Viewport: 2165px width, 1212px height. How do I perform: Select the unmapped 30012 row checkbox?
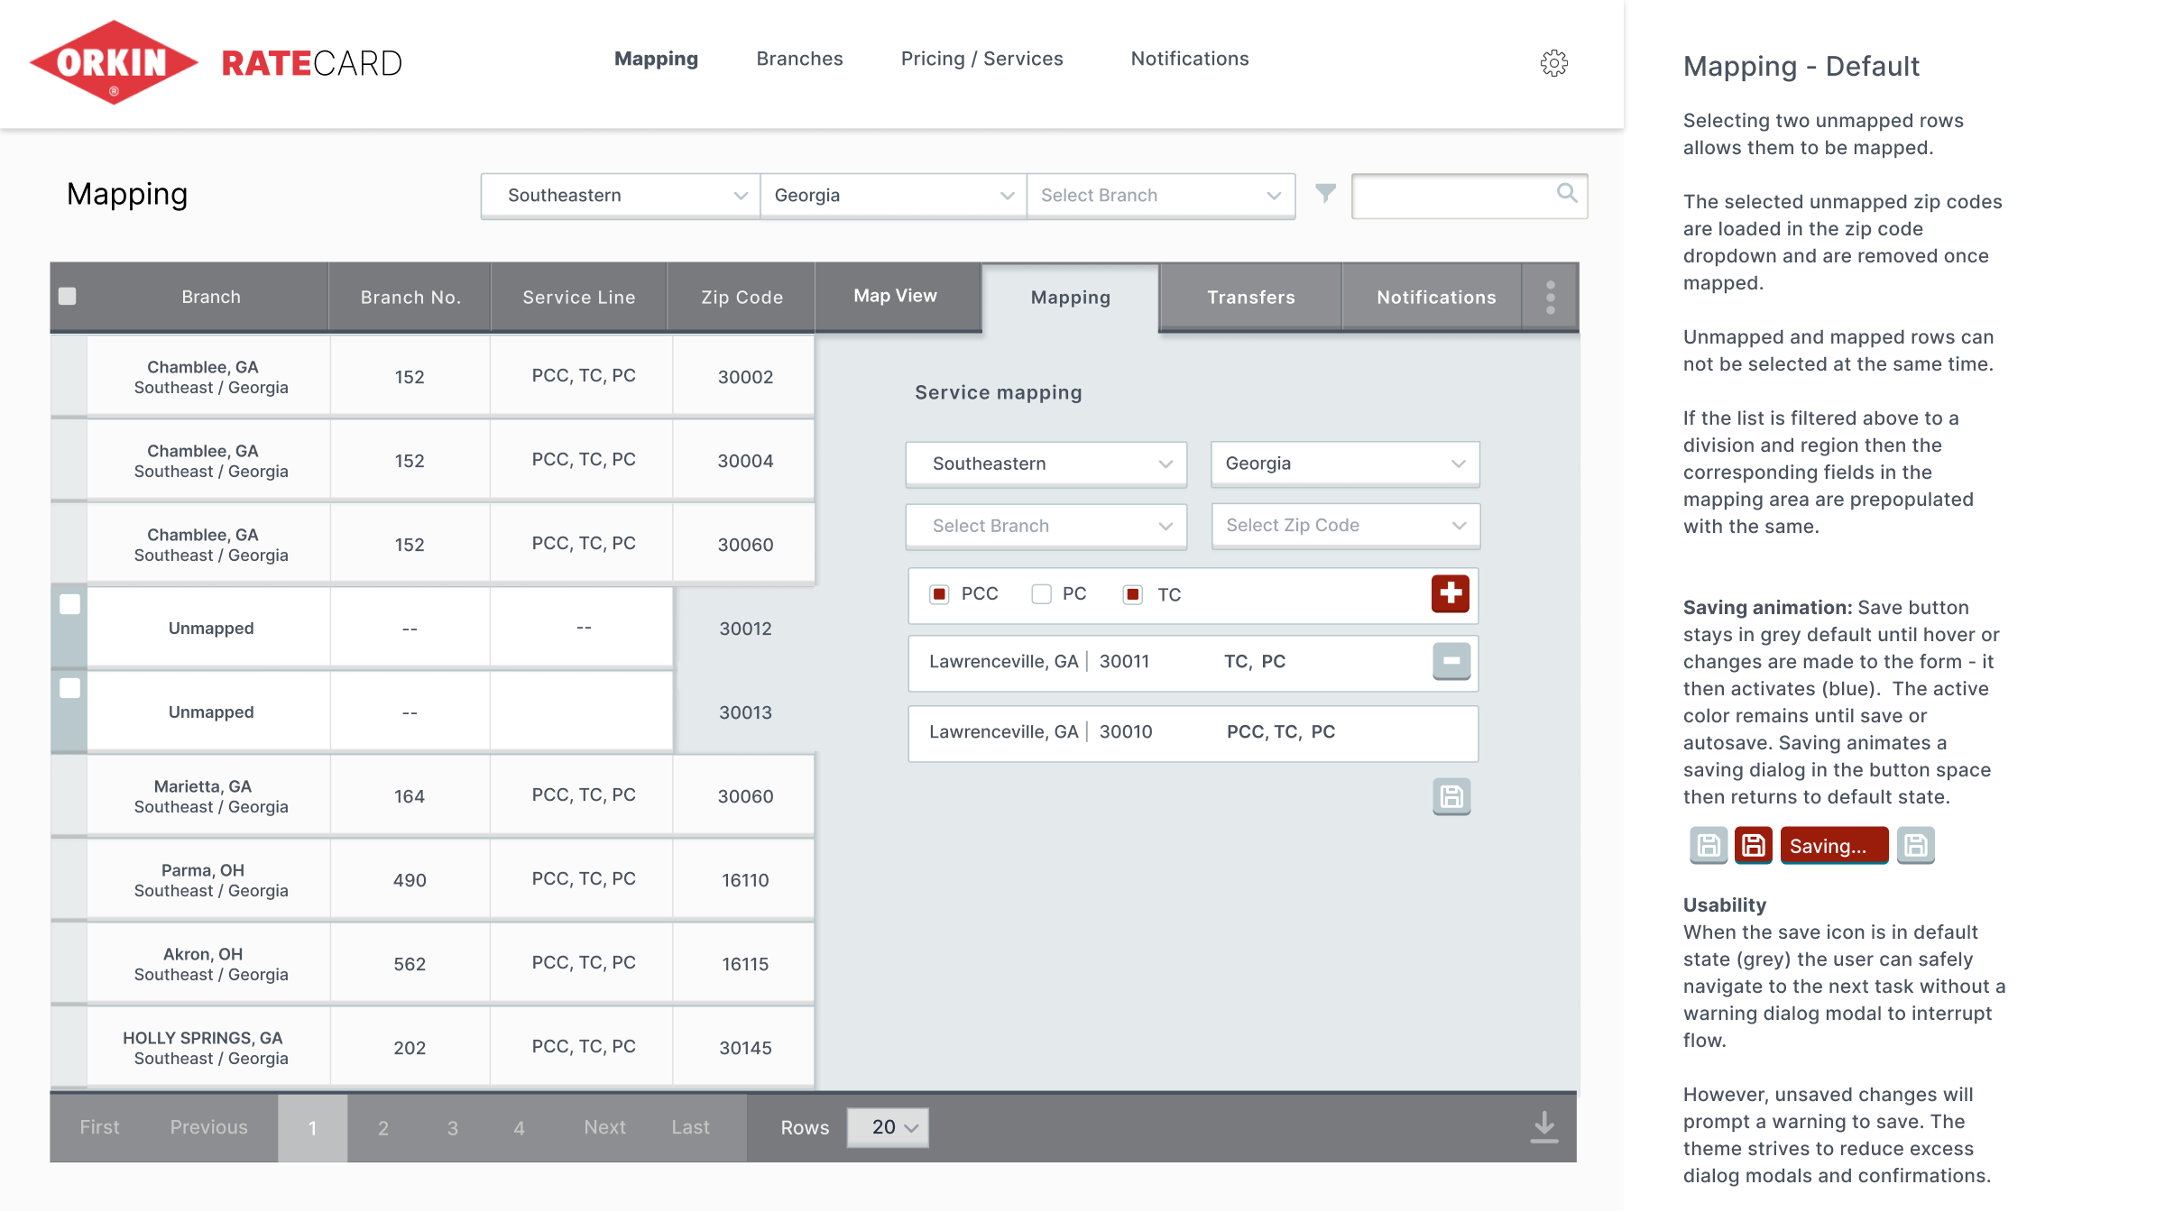tap(69, 604)
